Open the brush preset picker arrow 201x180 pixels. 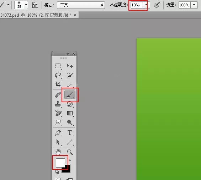pos(26,5)
